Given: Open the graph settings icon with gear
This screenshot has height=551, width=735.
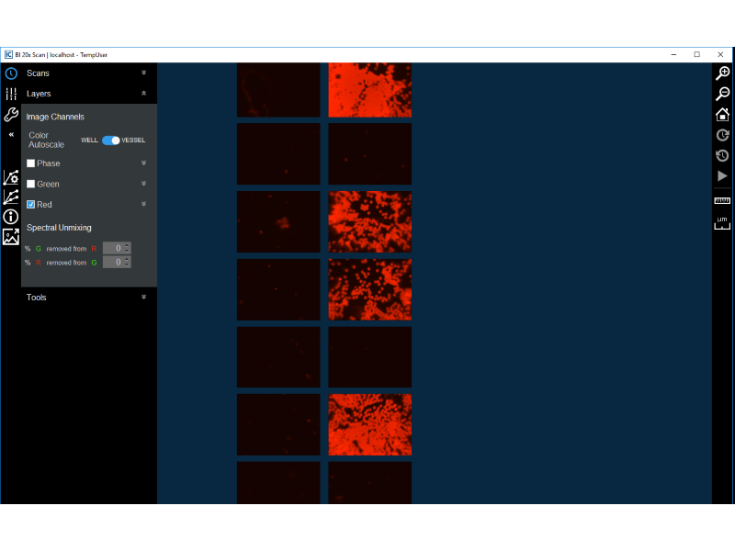Looking at the screenshot, I should pyautogui.click(x=11, y=177).
